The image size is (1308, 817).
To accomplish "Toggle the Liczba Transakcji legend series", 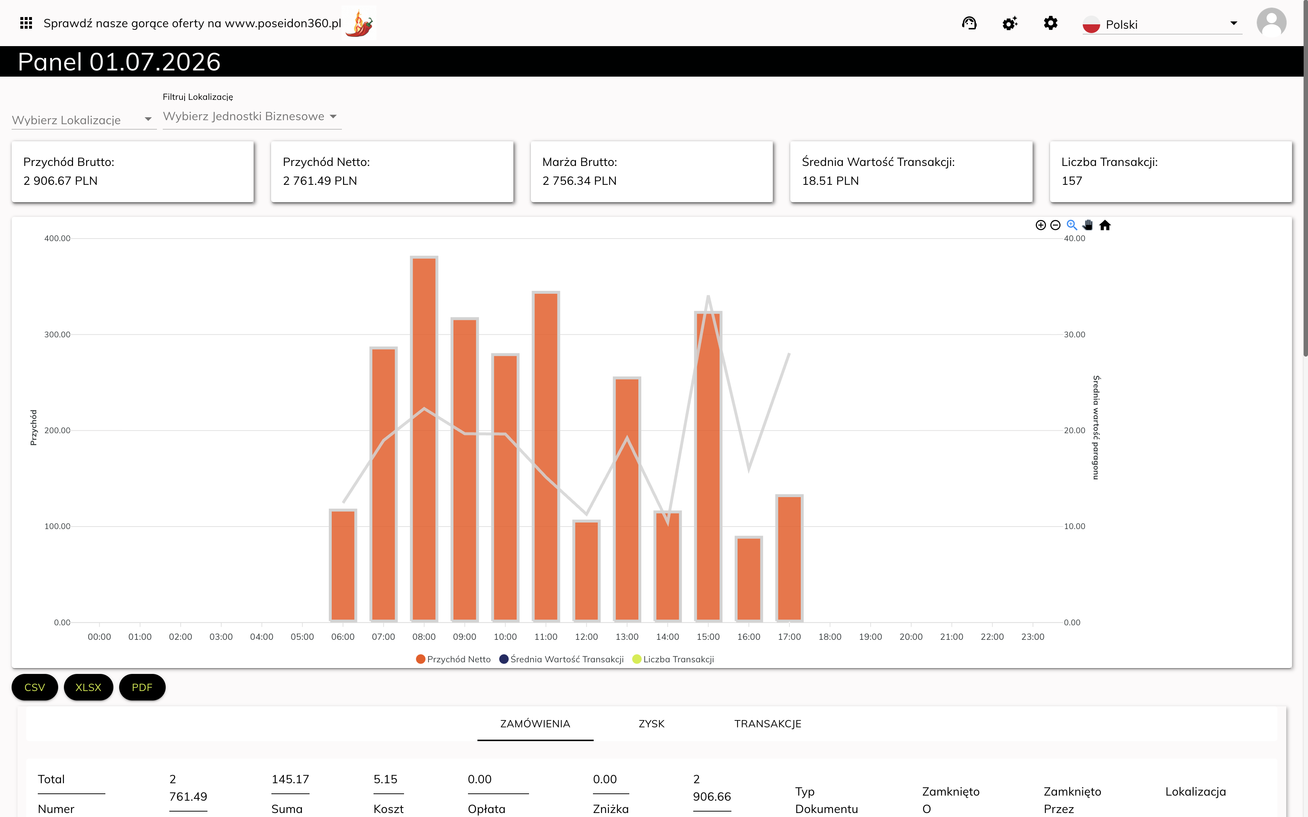I will pos(673,659).
